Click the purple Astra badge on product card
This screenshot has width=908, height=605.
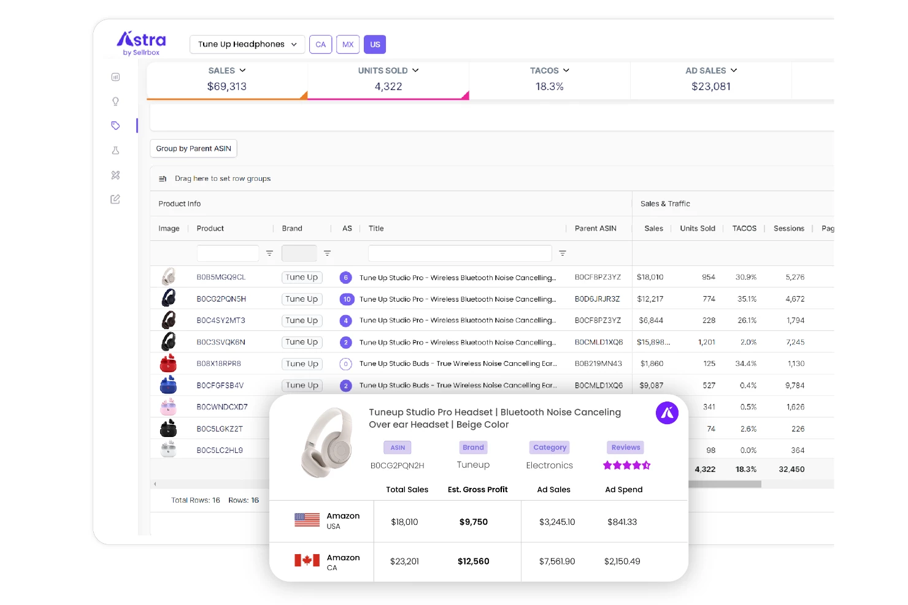tap(668, 413)
